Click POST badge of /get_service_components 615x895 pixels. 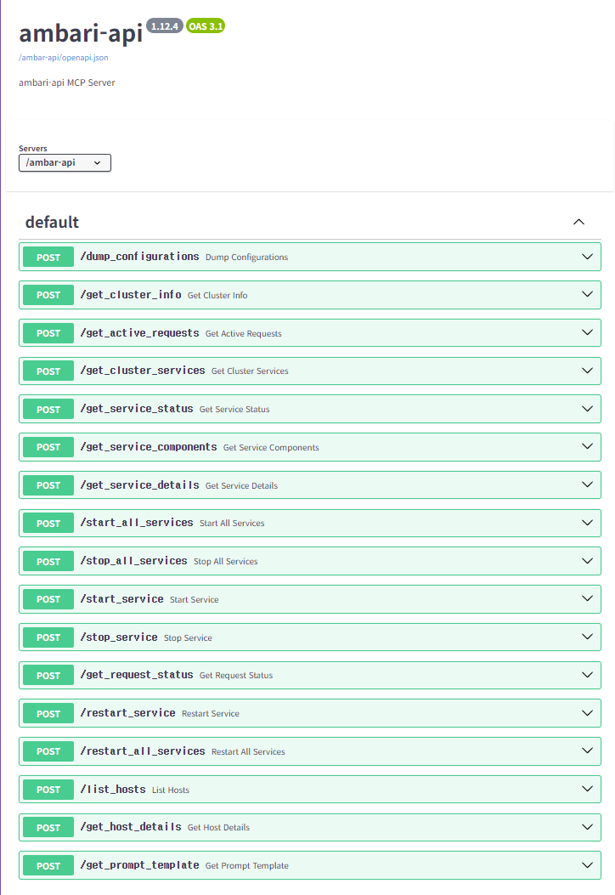(x=48, y=447)
